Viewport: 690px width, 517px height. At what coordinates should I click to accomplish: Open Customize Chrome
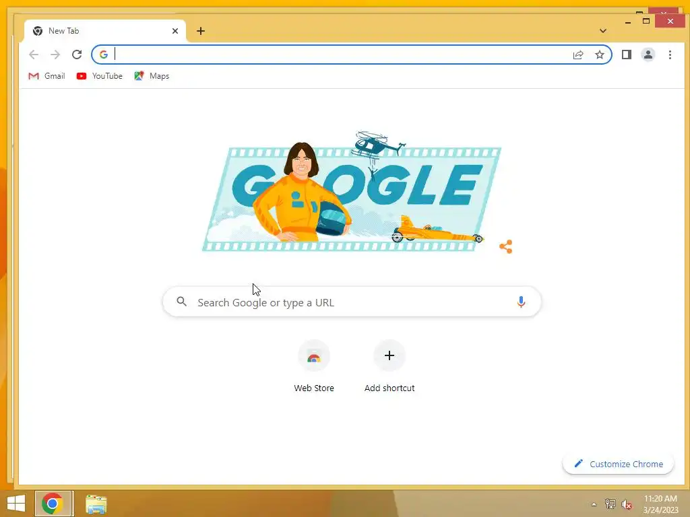pos(619,464)
